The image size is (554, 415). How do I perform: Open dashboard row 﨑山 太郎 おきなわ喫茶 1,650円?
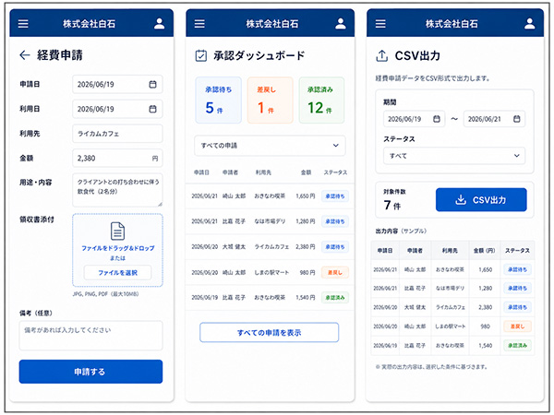coord(270,196)
